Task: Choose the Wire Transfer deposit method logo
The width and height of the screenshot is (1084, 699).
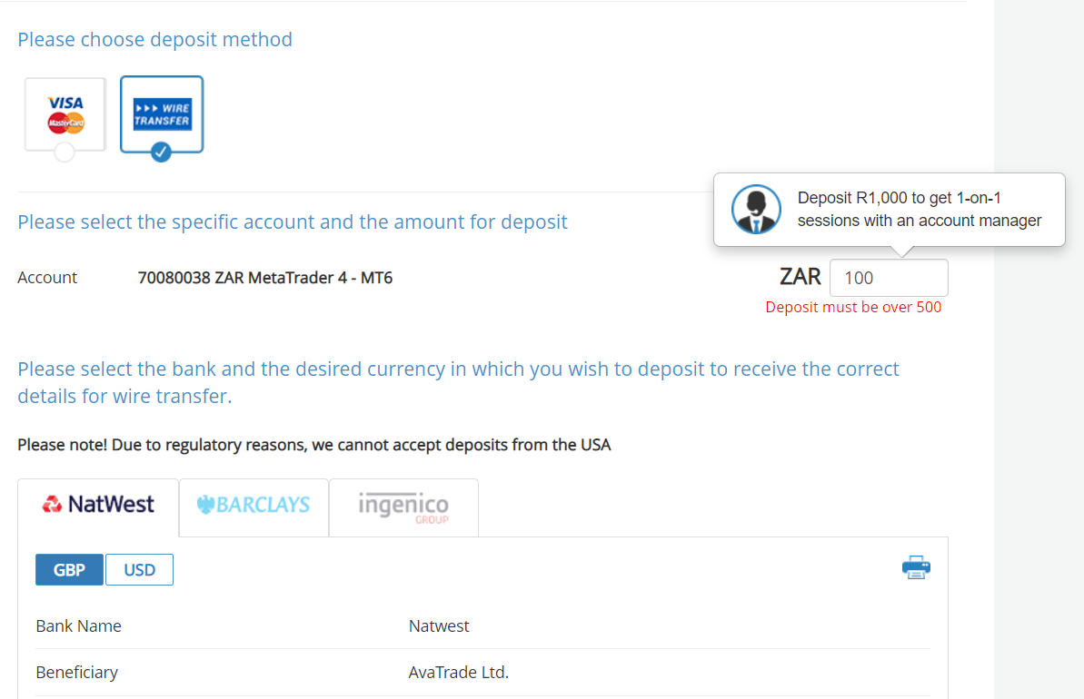Action: click(x=162, y=113)
